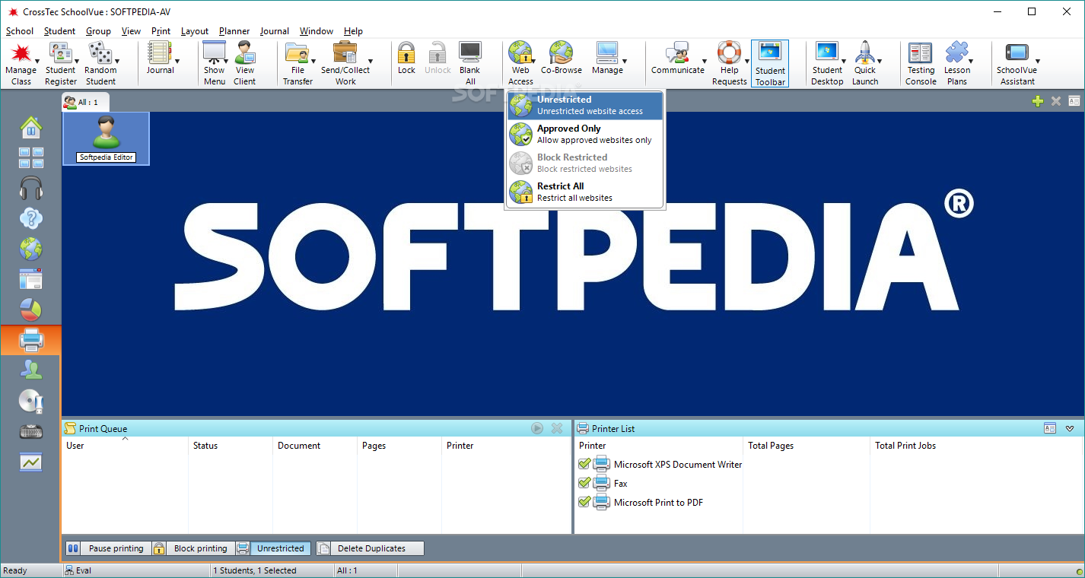Open Q&A question bubble view in sidebar
The height and width of the screenshot is (578, 1085).
(x=31, y=218)
